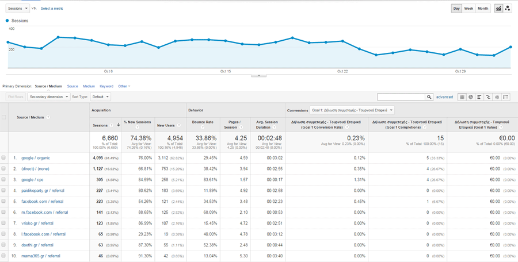Screen dimensions: 518x262
Task: Click help icon under Bounce Rate header
Action: pos(203,127)
